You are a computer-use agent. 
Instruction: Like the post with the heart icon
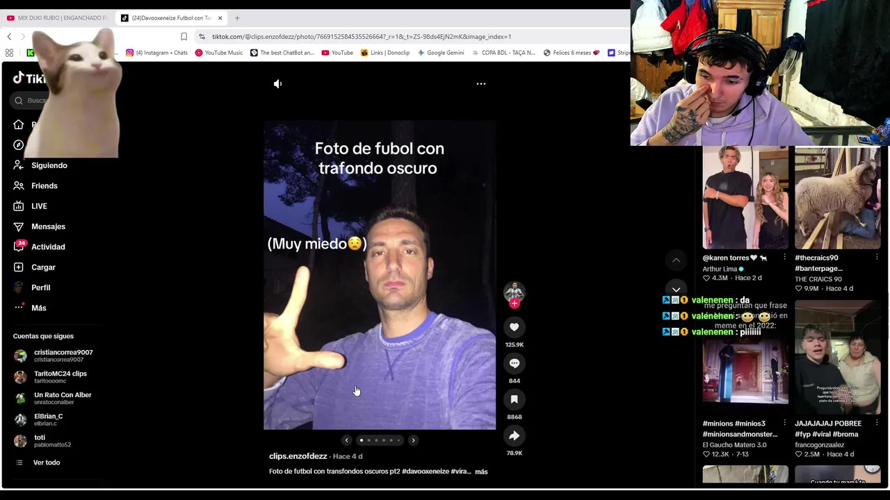click(515, 327)
